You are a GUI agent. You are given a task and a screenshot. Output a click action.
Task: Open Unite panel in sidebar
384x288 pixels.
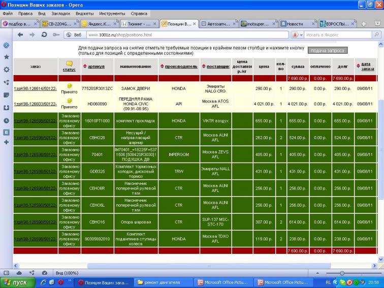[x=7, y=82]
